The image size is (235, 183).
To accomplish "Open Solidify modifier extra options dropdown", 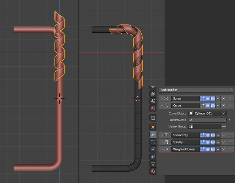I will point(218,142).
